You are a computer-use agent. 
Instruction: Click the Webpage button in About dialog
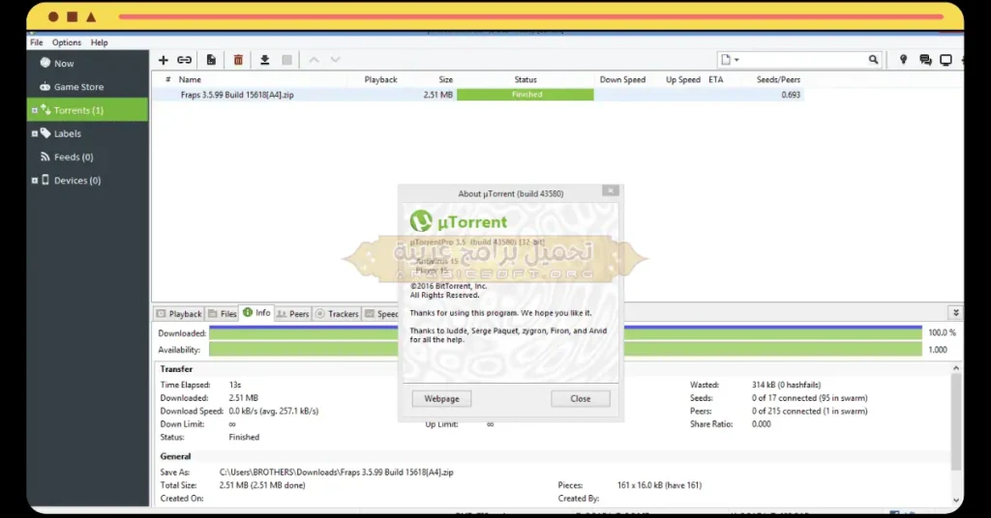(441, 399)
